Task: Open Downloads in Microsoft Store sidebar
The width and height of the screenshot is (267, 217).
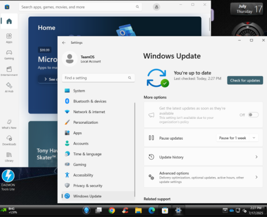Action: click(x=9, y=140)
